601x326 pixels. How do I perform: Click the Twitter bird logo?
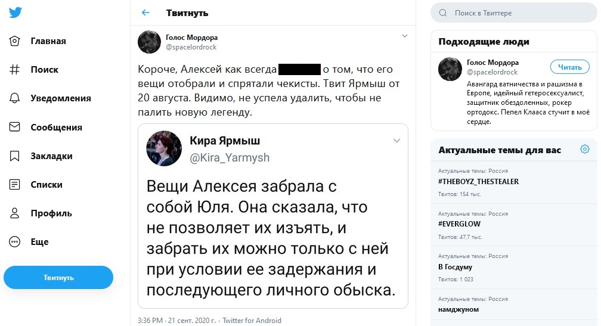(16, 14)
